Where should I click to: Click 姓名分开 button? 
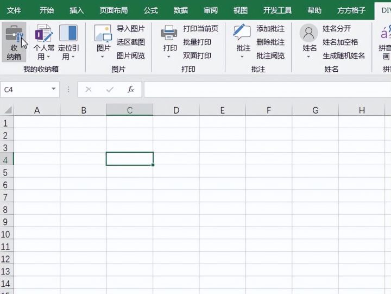coord(337,29)
